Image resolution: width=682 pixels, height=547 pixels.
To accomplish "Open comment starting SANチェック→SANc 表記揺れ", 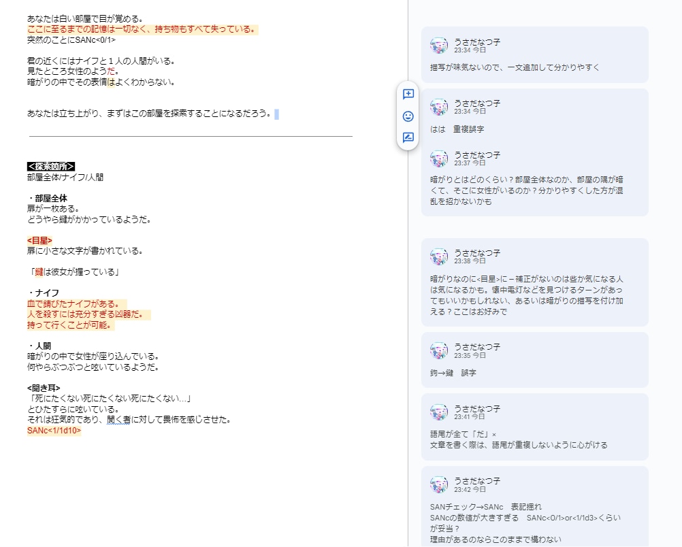I will 534,507.
